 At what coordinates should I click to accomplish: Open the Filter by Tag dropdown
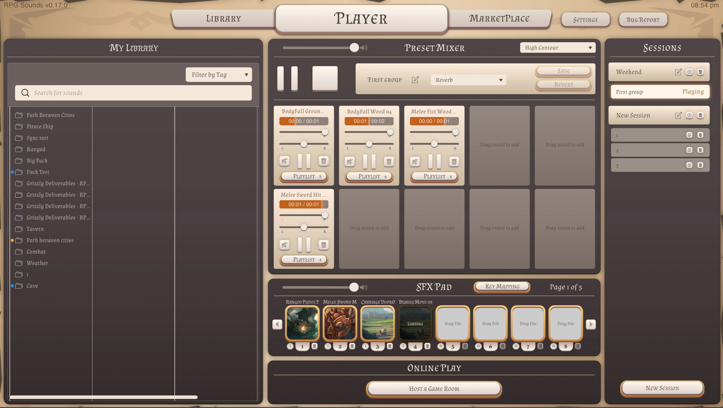[x=219, y=75]
